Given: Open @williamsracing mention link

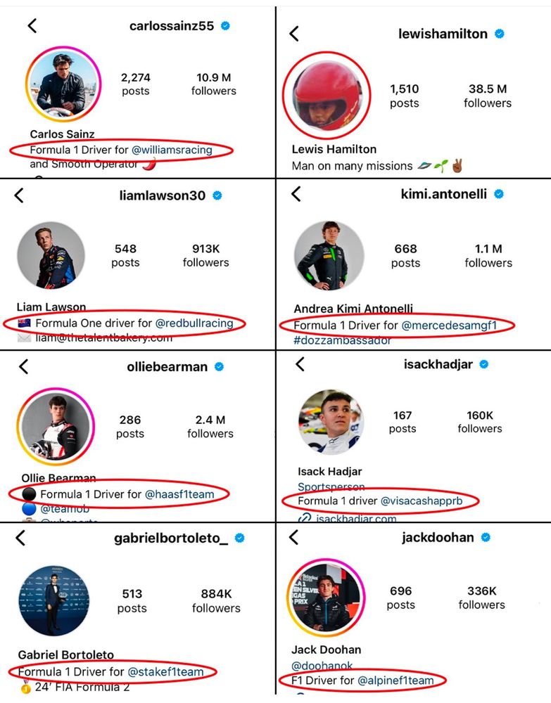Looking at the screenshot, I should 172,150.
